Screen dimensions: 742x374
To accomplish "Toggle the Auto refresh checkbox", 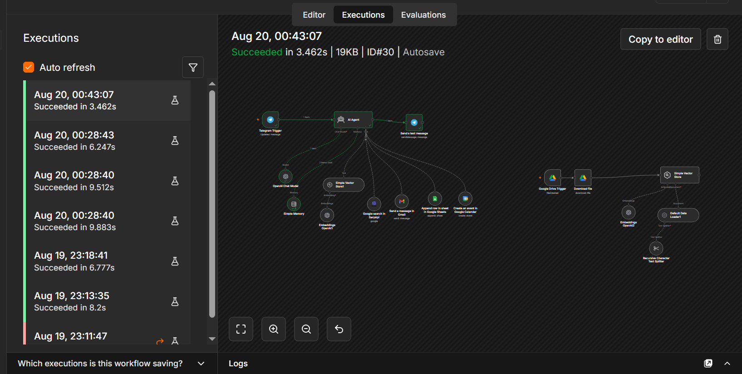I will (x=29, y=67).
